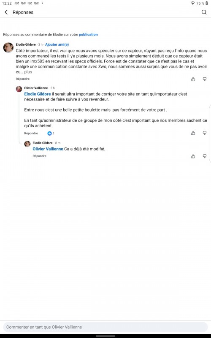Like Elodie Gildore's first comment
This screenshot has width=211, height=338.
point(193,79)
